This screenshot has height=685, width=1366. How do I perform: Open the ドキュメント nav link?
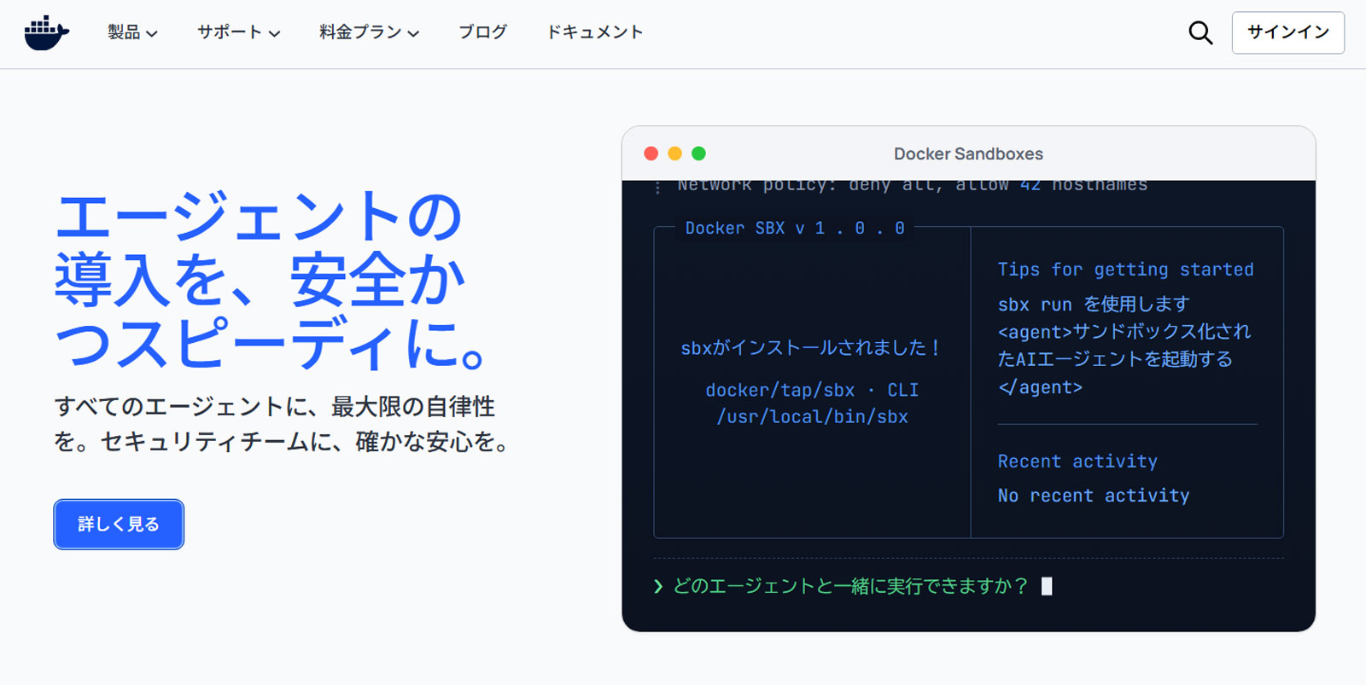coord(594,32)
